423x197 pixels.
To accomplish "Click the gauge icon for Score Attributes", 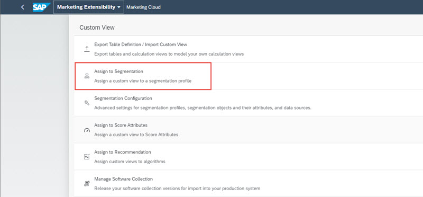I will [87, 130].
